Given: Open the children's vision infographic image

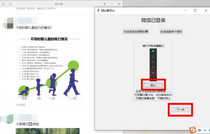Looking at the screenshot, I should tap(47, 66).
